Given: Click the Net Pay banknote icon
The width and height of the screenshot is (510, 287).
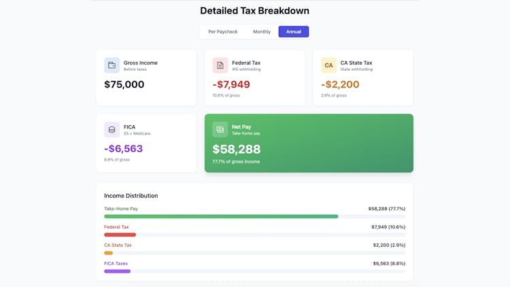Looking at the screenshot, I should [220, 129].
